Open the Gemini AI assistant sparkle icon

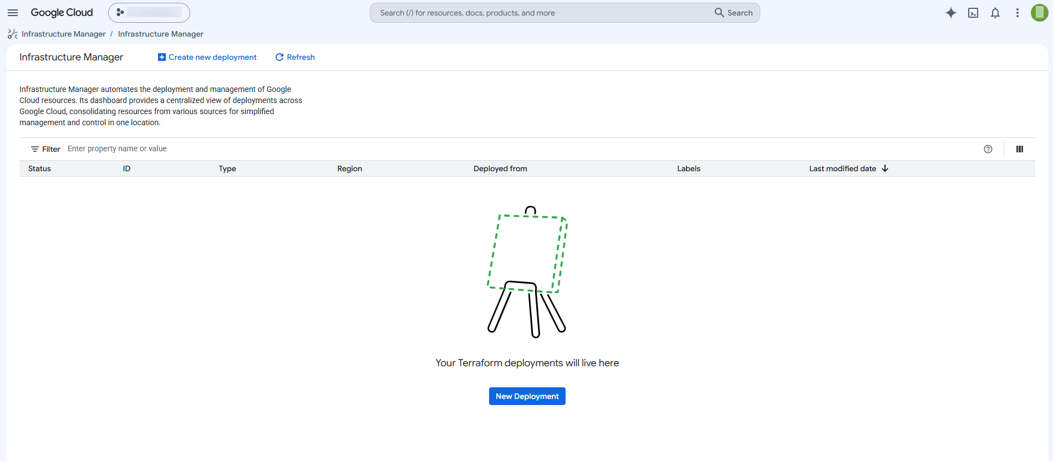(x=951, y=13)
